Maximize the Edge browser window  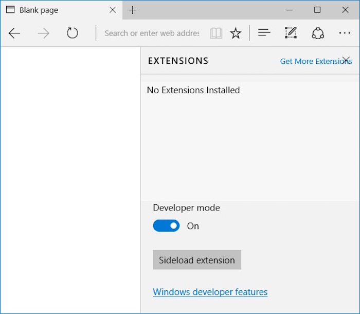317,10
